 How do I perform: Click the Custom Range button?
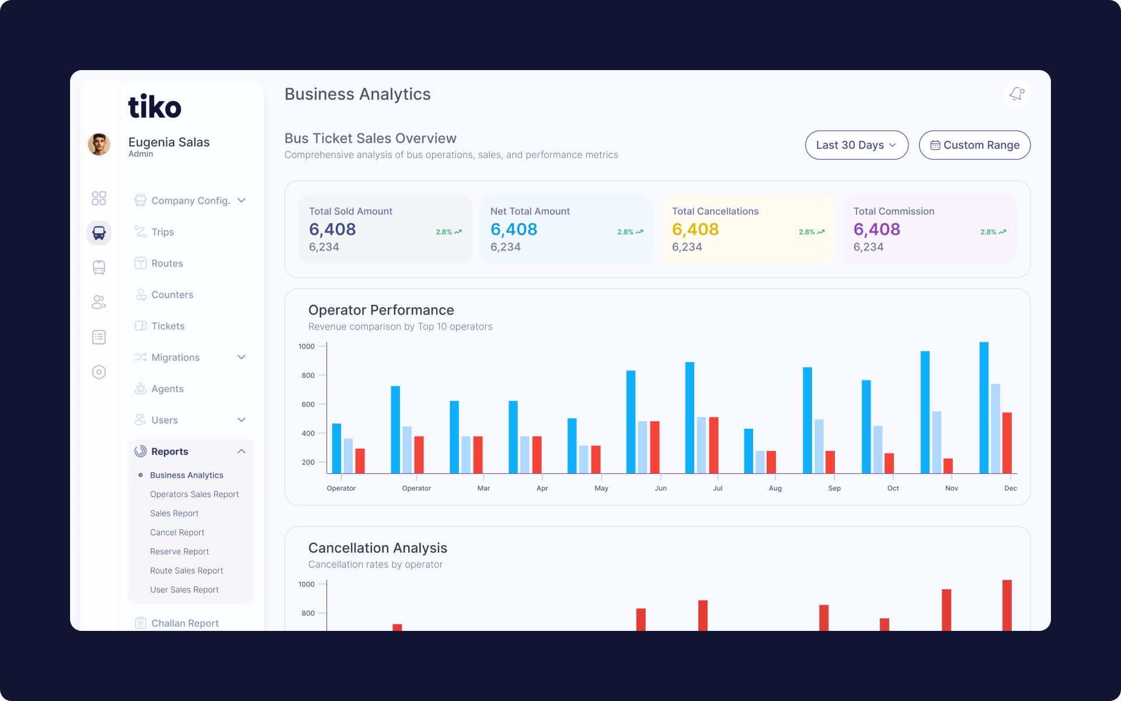coord(974,145)
